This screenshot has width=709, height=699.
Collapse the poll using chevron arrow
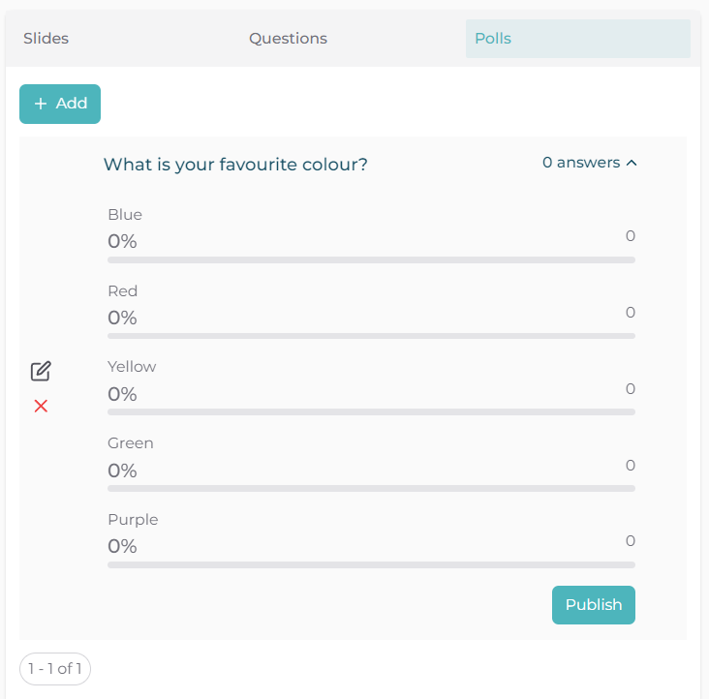[632, 163]
